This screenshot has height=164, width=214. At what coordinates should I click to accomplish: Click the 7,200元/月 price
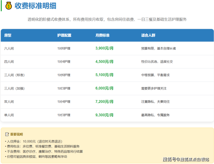pos(104,102)
